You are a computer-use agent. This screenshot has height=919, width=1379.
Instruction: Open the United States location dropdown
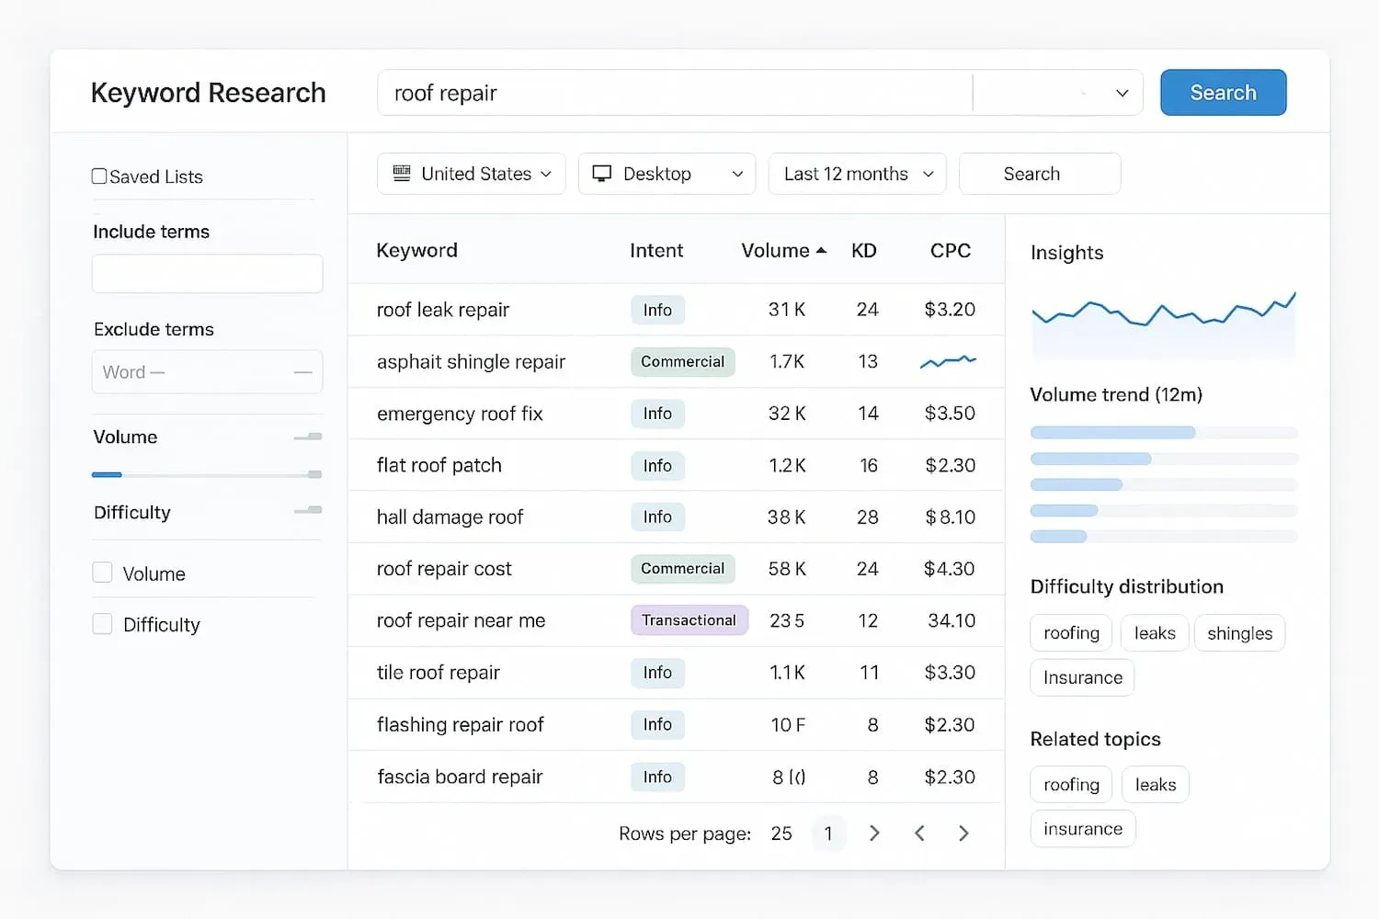pyautogui.click(x=471, y=173)
